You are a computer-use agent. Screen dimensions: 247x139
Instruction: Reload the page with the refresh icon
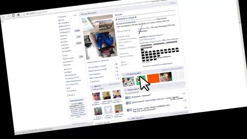tap(14, 15)
